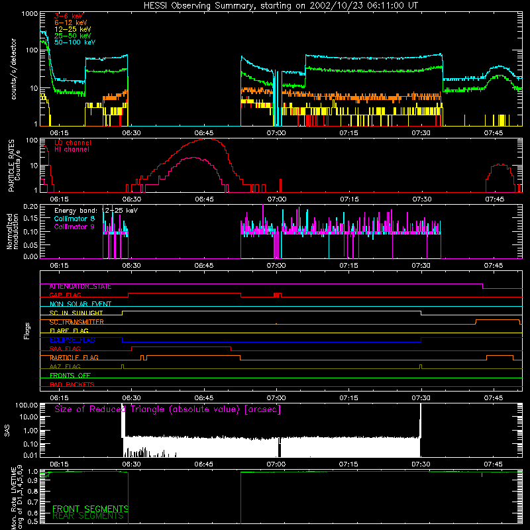The width and height of the screenshot is (530, 530).
Task: Select the Collimator 8 legend label
Action: 74,219
